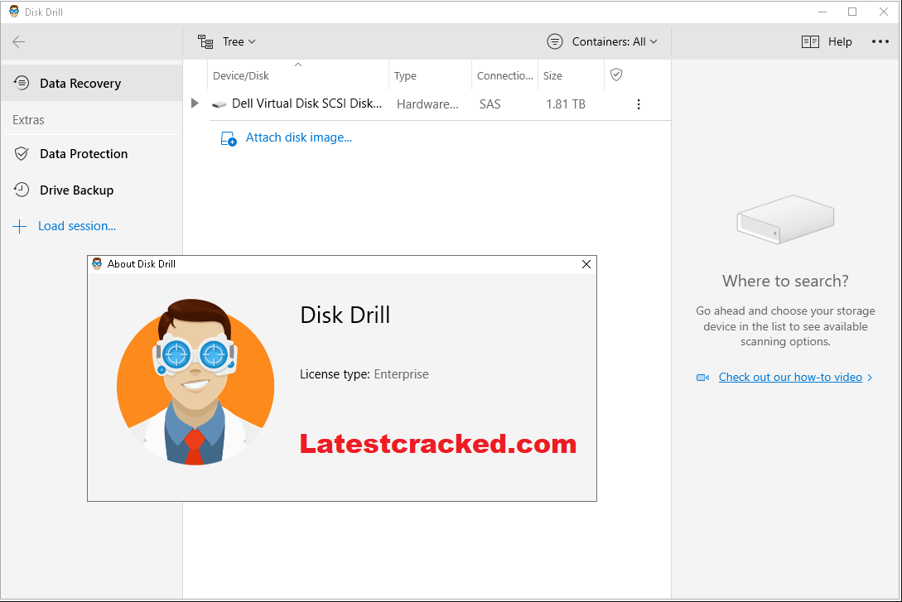902x602 pixels.
Task: Click the Attach disk image icon
Action: coord(229,138)
